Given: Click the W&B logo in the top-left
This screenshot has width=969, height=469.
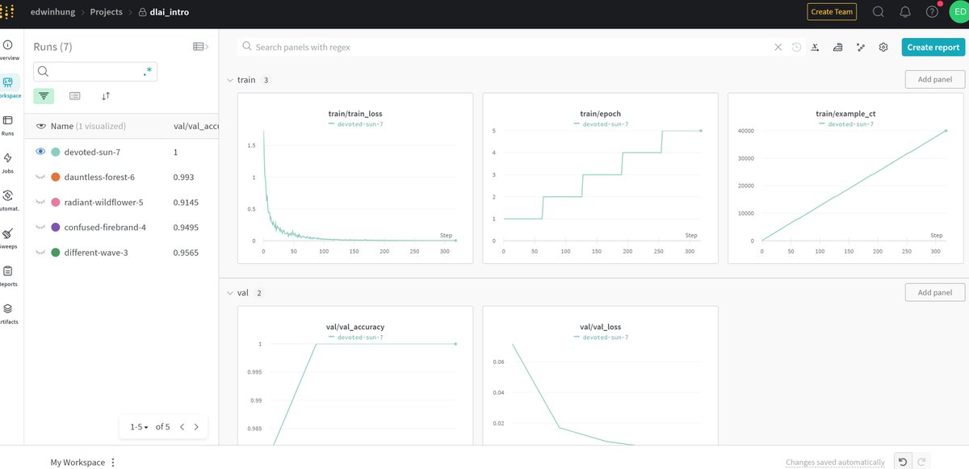Looking at the screenshot, I should (7, 12).
